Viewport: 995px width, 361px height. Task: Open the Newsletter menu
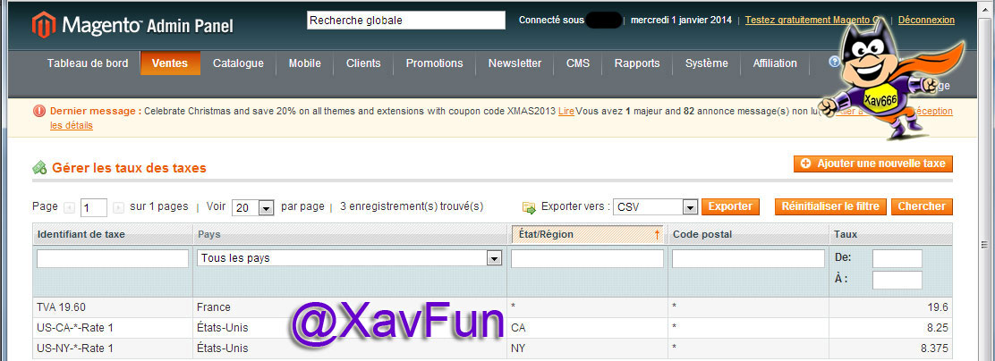[x=515, y=63]
